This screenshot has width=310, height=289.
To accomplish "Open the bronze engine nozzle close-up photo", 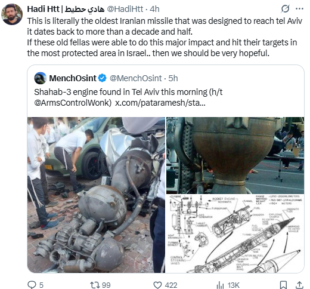I will (235, 155).
